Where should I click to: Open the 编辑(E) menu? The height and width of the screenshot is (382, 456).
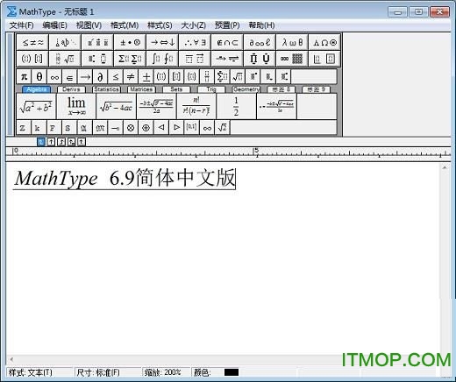point(54,25)
